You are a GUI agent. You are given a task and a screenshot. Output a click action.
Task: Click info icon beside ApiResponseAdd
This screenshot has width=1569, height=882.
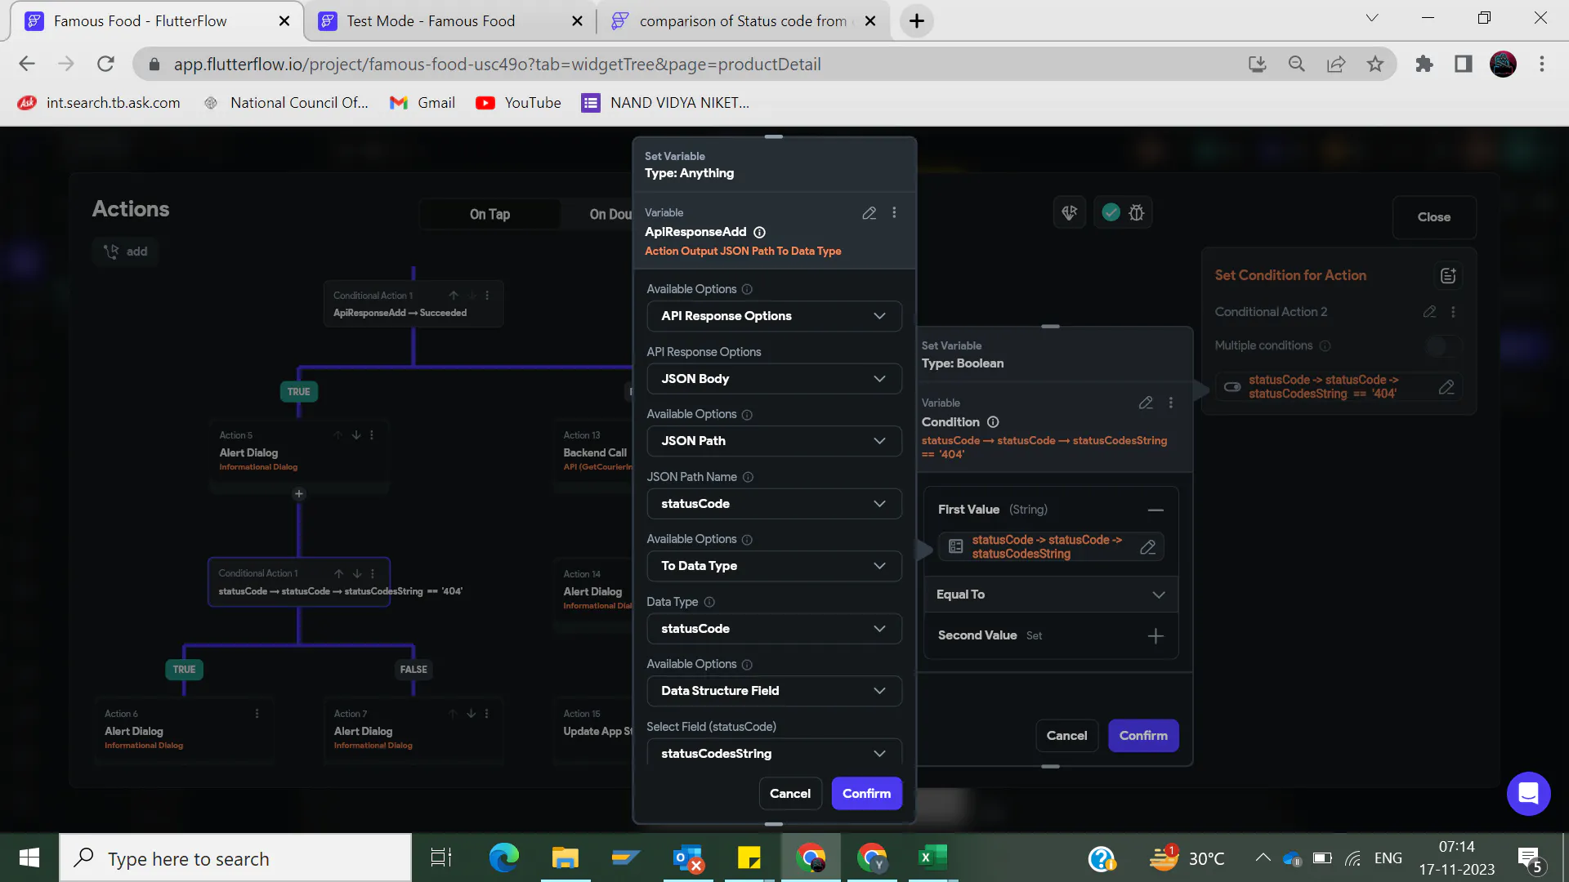759,233
